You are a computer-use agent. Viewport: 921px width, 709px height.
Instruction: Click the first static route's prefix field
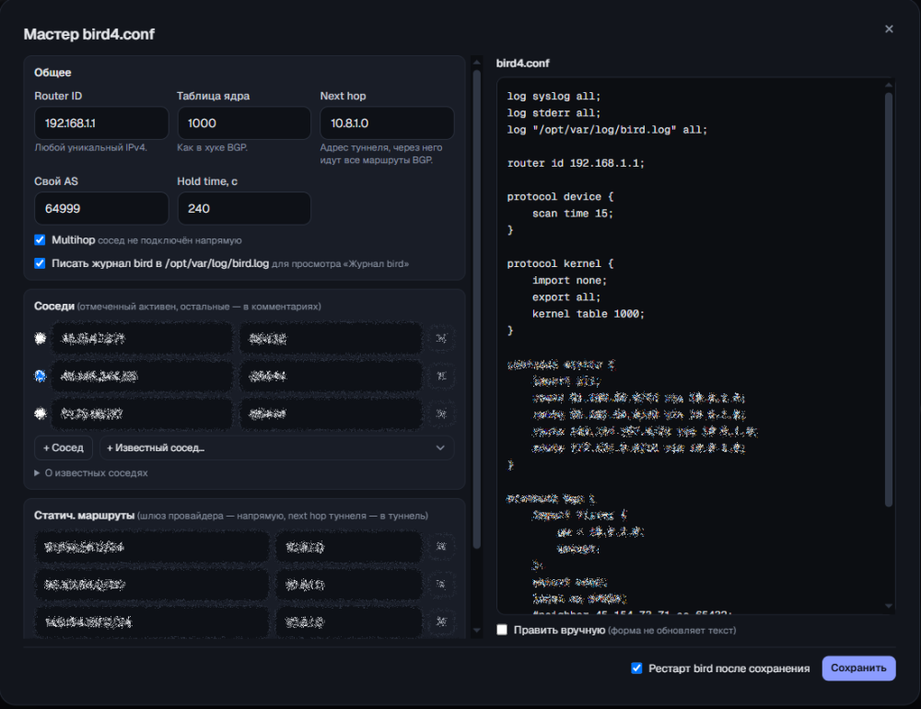(x=152, y=547)
